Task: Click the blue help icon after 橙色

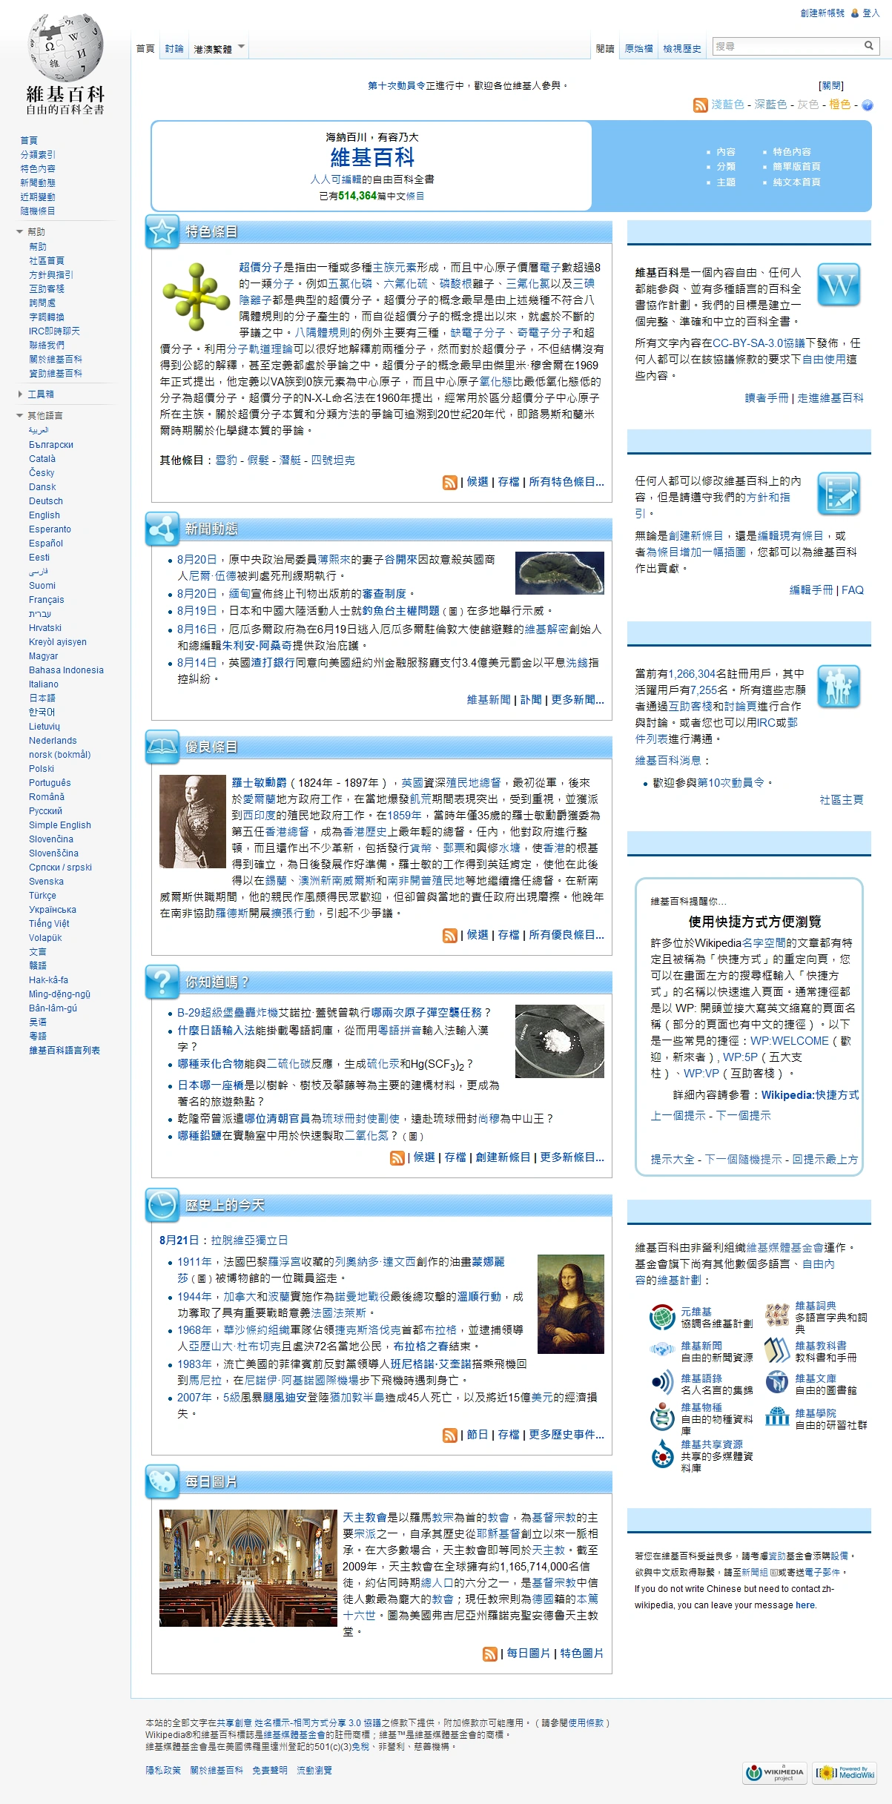Action: click(x=868, y=105)
